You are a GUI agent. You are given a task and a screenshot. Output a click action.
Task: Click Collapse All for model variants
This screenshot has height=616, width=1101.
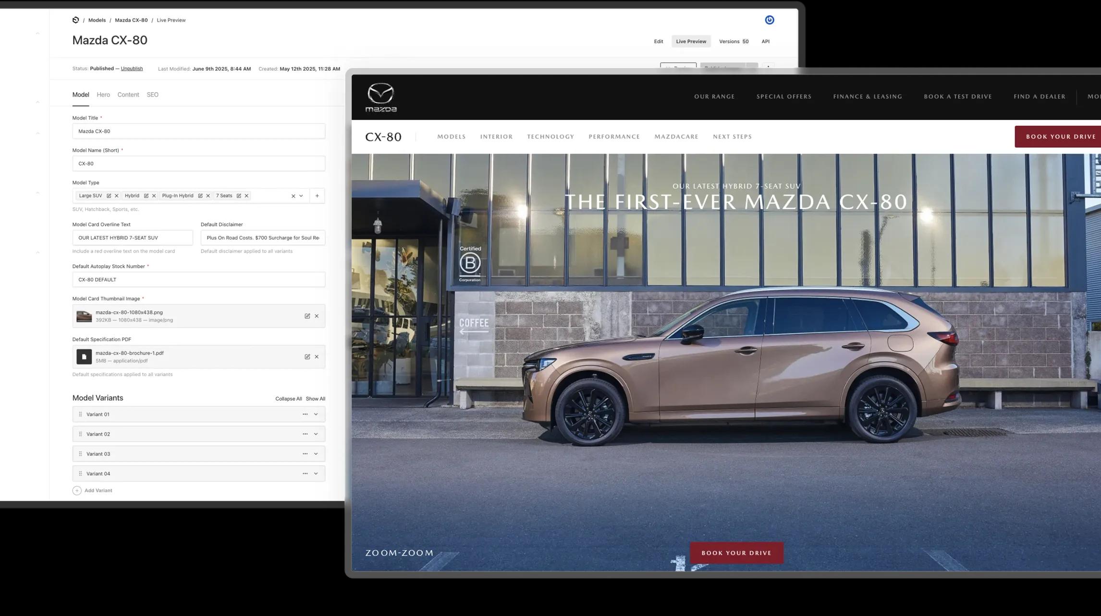click(x=289, y=399)
